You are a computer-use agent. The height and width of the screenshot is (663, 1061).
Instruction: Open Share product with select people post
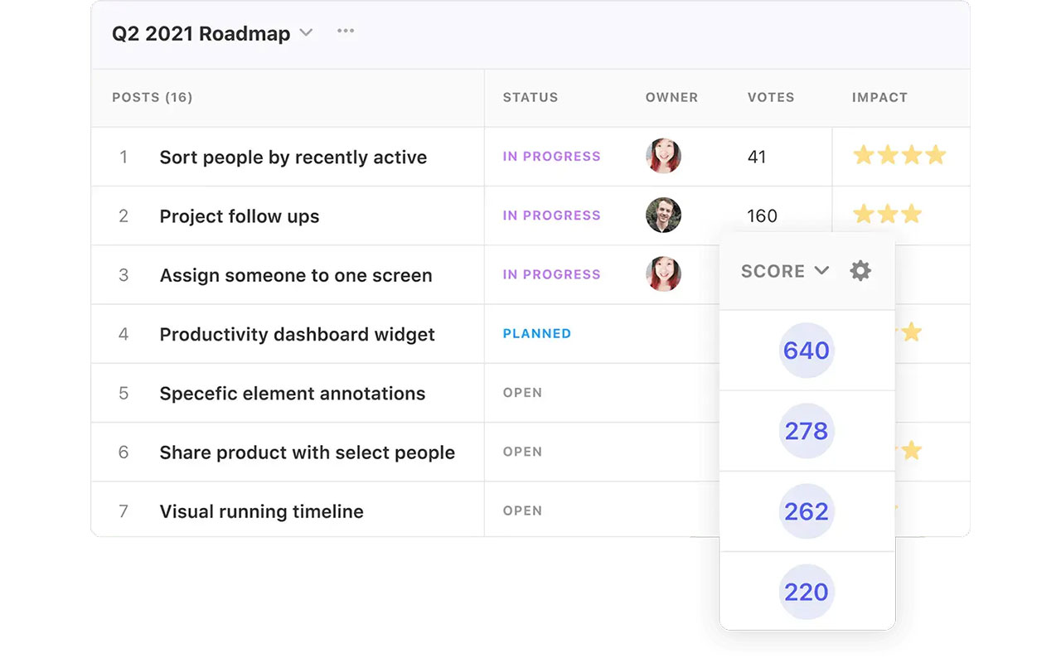point(307,452)
